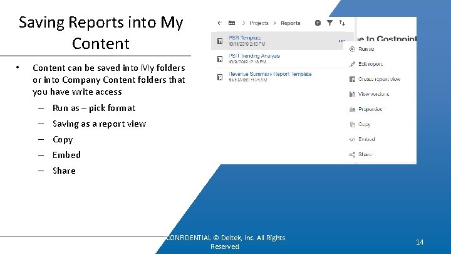Click the Copy pages icon
451x254 pixels.
coord(352,124)
